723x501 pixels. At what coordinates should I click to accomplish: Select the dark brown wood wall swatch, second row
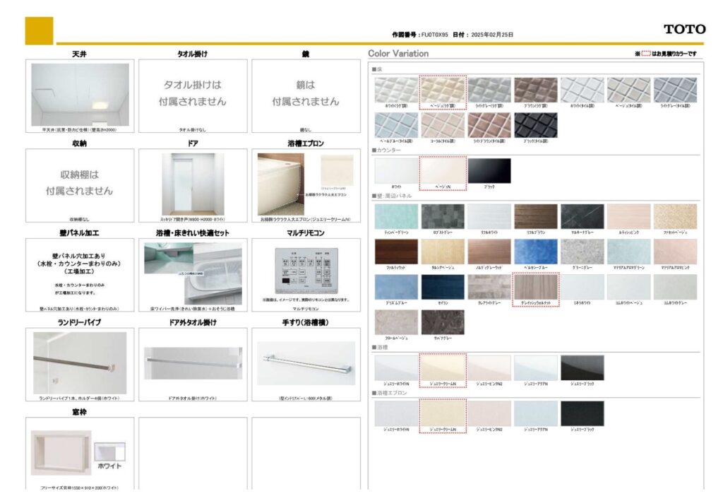point(396,251)
